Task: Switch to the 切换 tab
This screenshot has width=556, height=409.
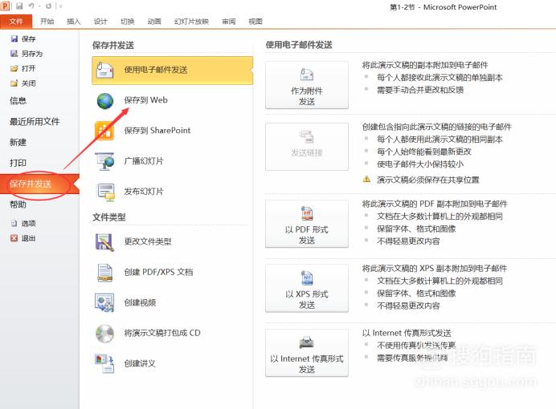Action: (x=127, y=22)
